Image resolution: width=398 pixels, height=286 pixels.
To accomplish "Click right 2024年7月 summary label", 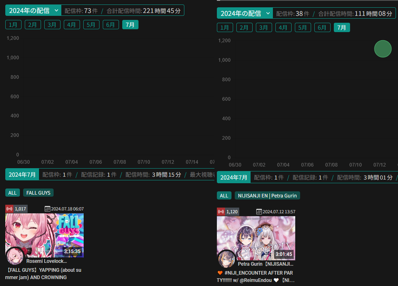I will (x=234, y=177).
